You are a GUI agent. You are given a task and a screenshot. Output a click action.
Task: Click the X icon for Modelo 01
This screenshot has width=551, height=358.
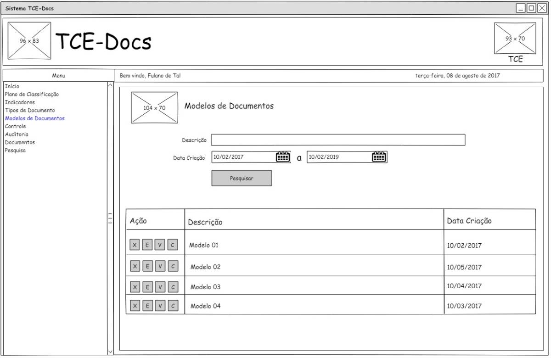pyautogui.click(x=135, y=245)
